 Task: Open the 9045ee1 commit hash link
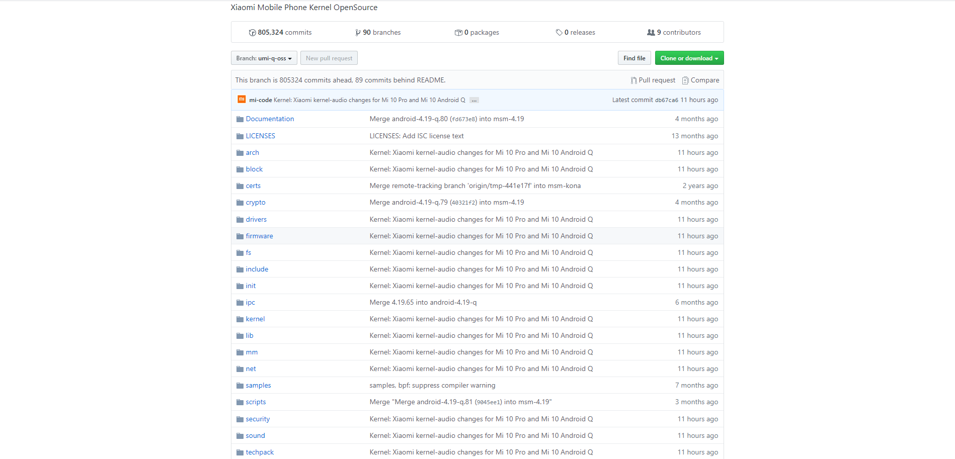(x=488, y=403)
